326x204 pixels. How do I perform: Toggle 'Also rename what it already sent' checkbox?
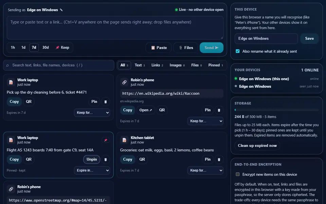pos(238,51)
